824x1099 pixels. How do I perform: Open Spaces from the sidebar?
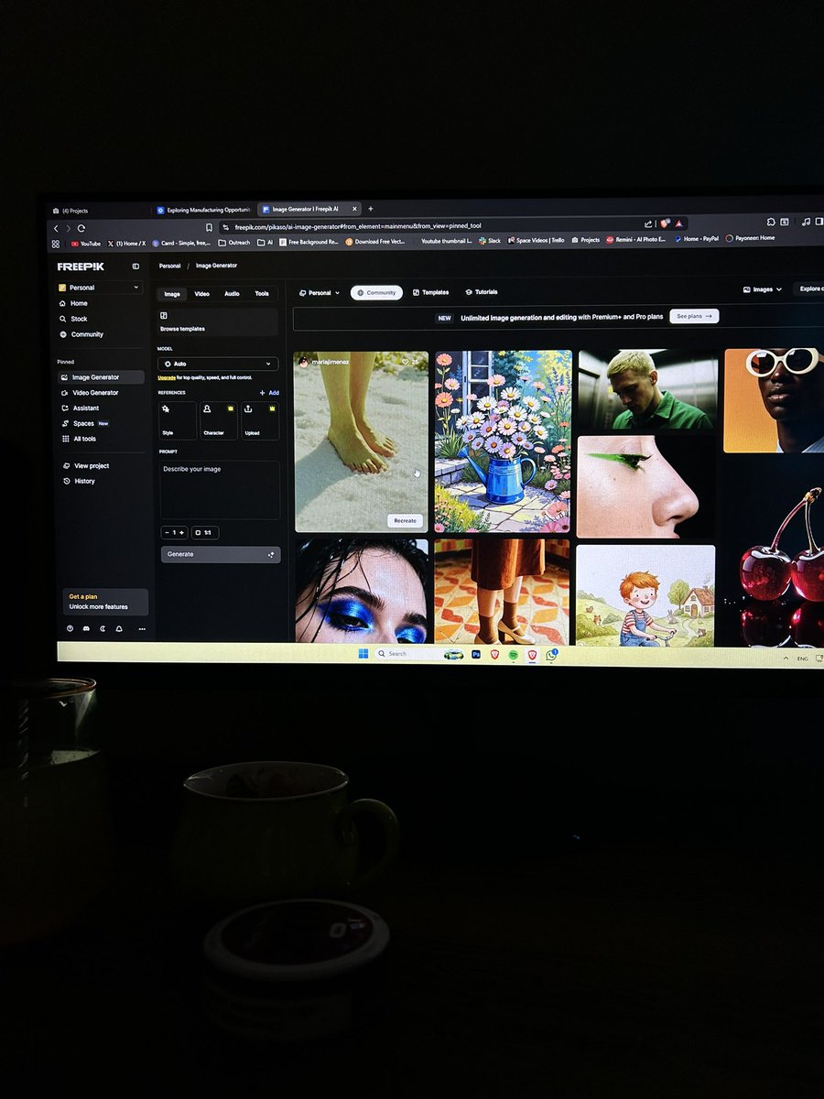point(87,423)
